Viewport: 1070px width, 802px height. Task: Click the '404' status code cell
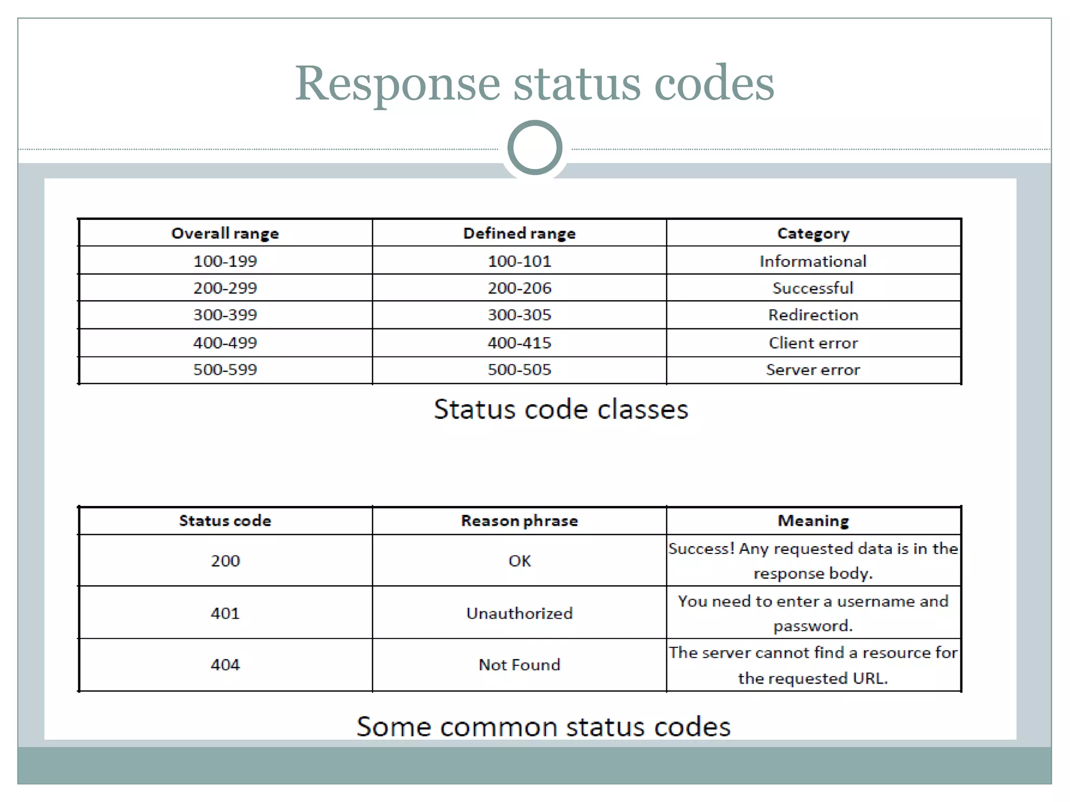pyautogui.click(x=225, y=665)
